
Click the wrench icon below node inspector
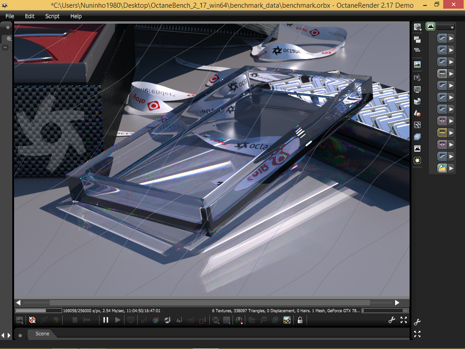coord(417,322)
